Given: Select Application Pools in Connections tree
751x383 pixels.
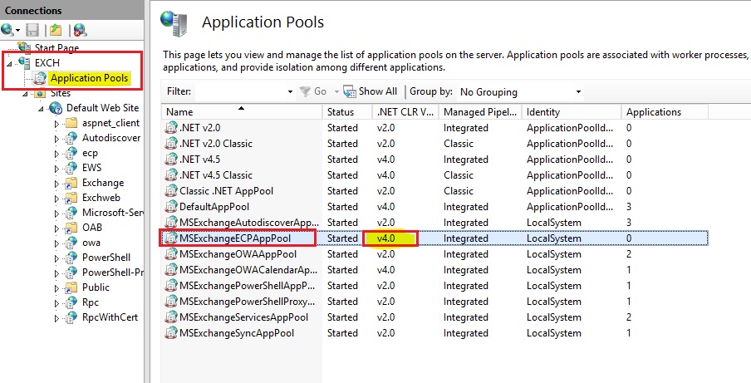Looking at the screenshot, I should [90, 78].
